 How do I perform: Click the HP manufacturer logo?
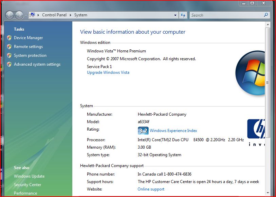[x=256, y=129]
